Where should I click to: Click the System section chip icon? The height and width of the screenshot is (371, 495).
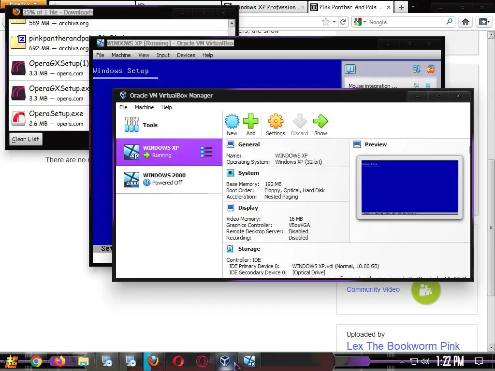tap(231, 173)
